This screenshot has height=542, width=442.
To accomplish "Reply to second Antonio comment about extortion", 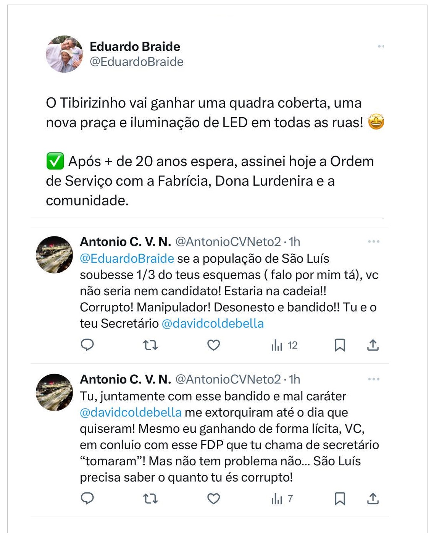I will 87,498.
